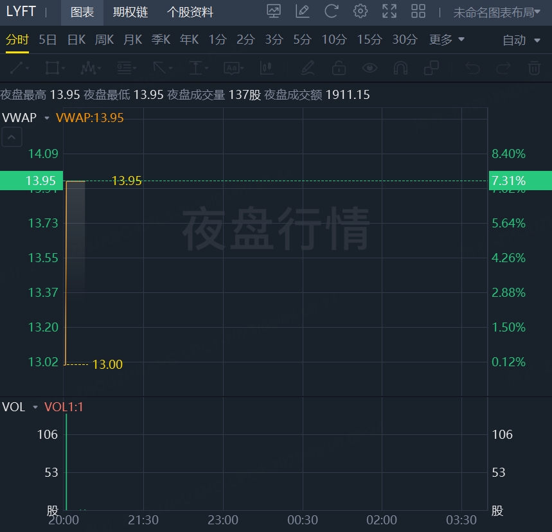The image size is (552, 532).
Task: Select the 5日 timeframe
Action: 48,39
